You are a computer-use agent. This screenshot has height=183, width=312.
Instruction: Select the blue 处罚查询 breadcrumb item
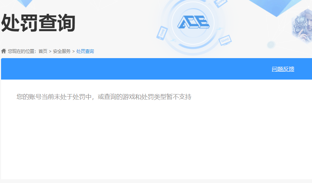[x=85, y=51]
